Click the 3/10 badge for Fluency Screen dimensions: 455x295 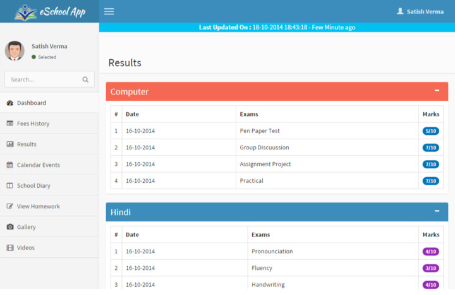click(430, 268)
